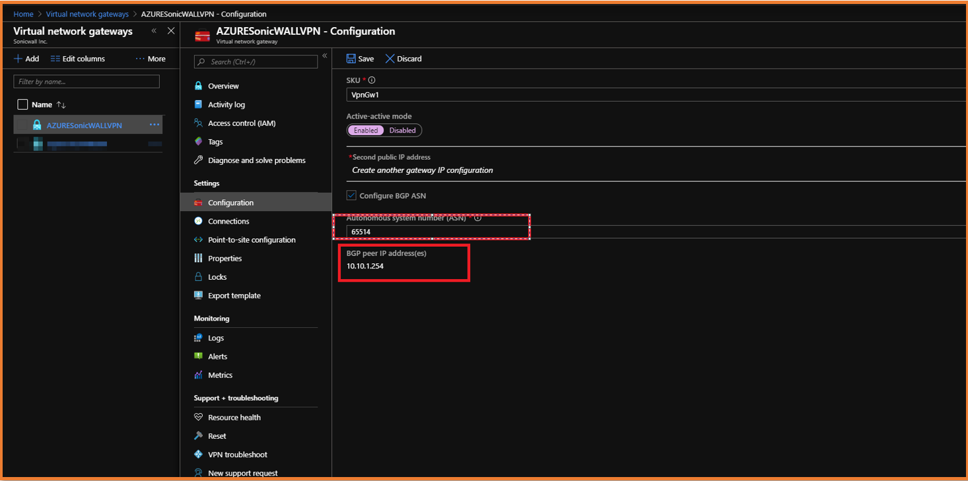Click the Save disk icon
The image size is (968, 481).
[351, 59]
